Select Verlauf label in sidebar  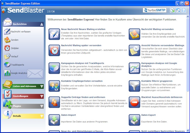click(14, 56)
